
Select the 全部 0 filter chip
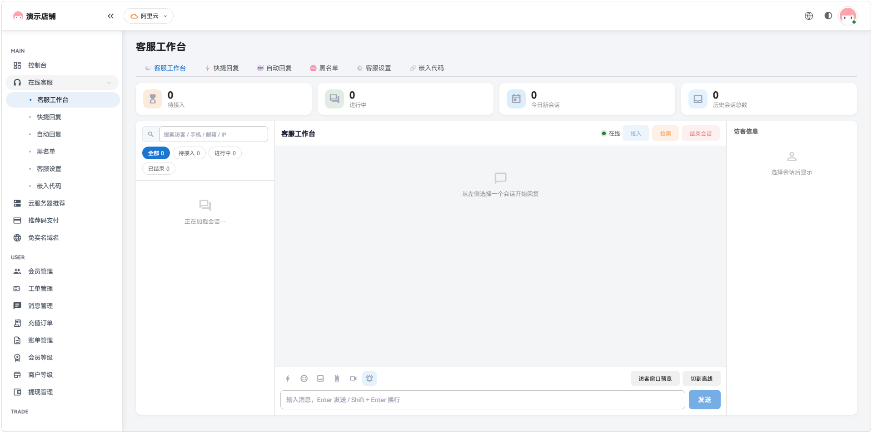(156, 153)
